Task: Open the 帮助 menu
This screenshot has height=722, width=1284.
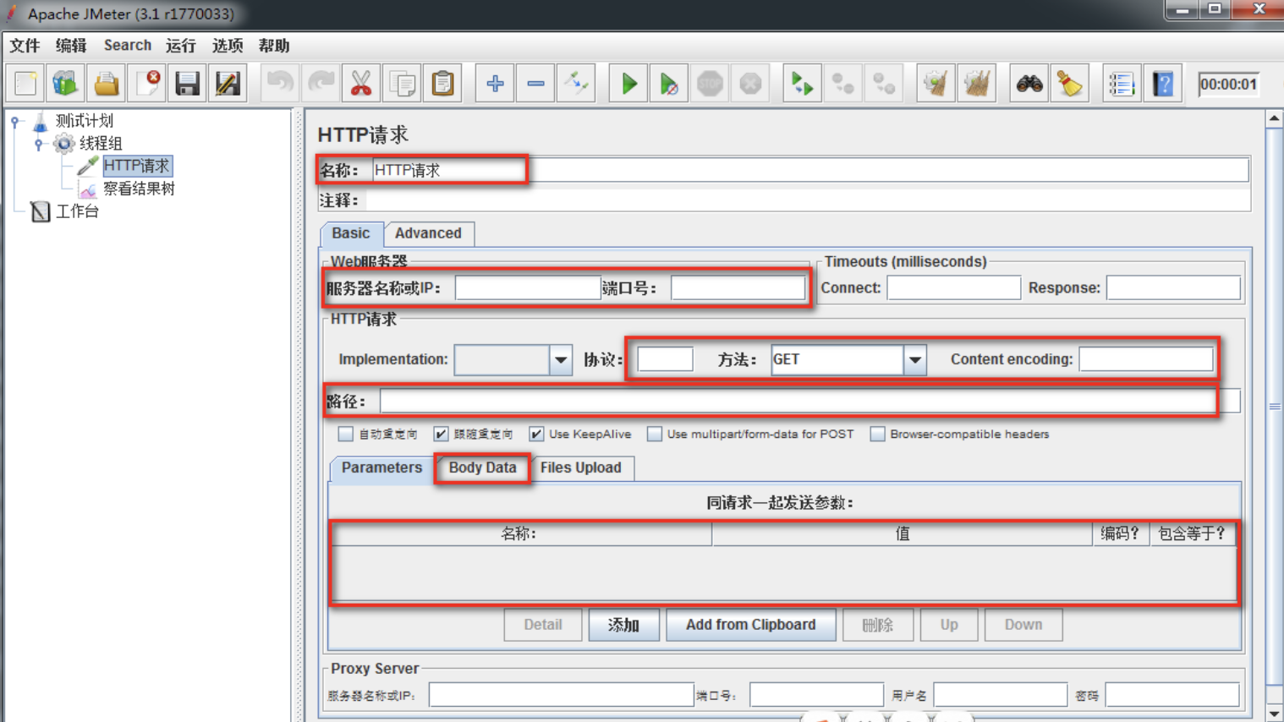Action: 274,46
